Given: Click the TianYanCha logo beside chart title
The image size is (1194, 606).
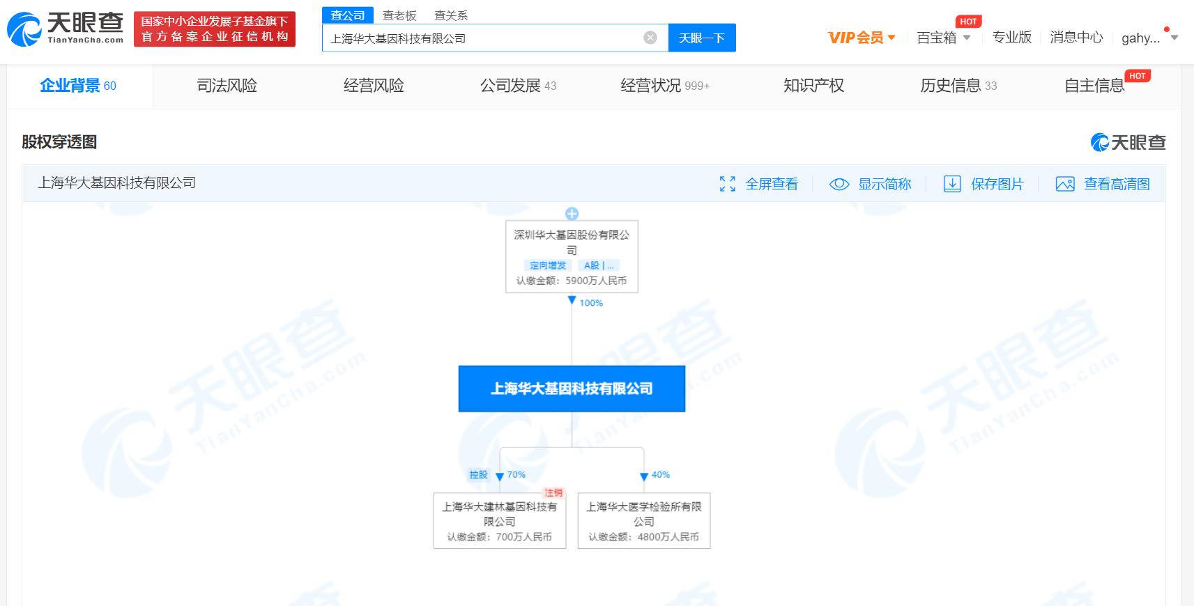Looking at the screenshot, I should coord(1128,142).
